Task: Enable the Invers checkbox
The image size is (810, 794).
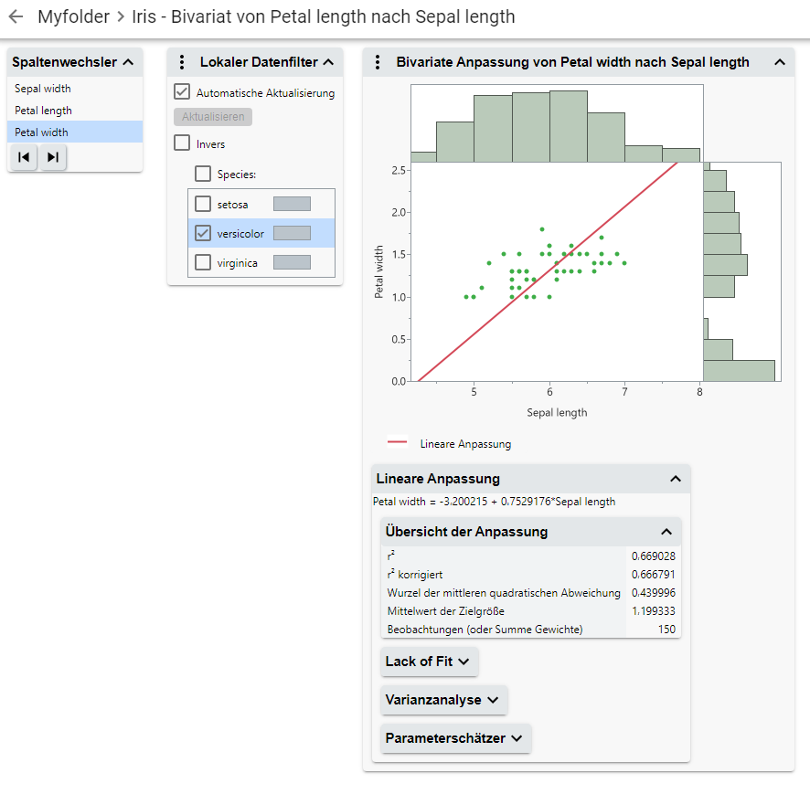Action: coord(182,143)
